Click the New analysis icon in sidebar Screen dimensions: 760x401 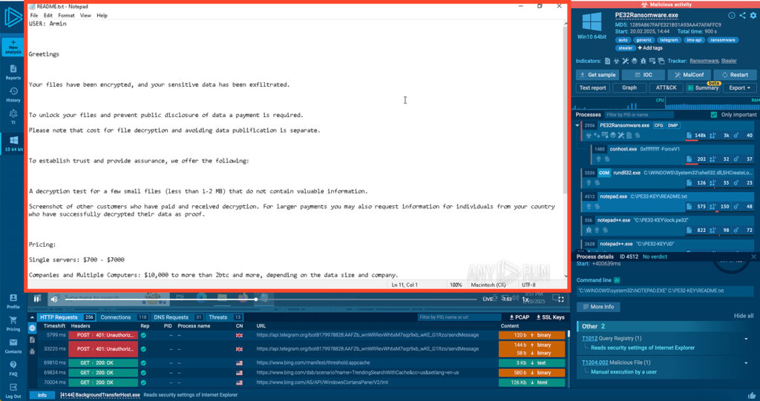[13, 46]
